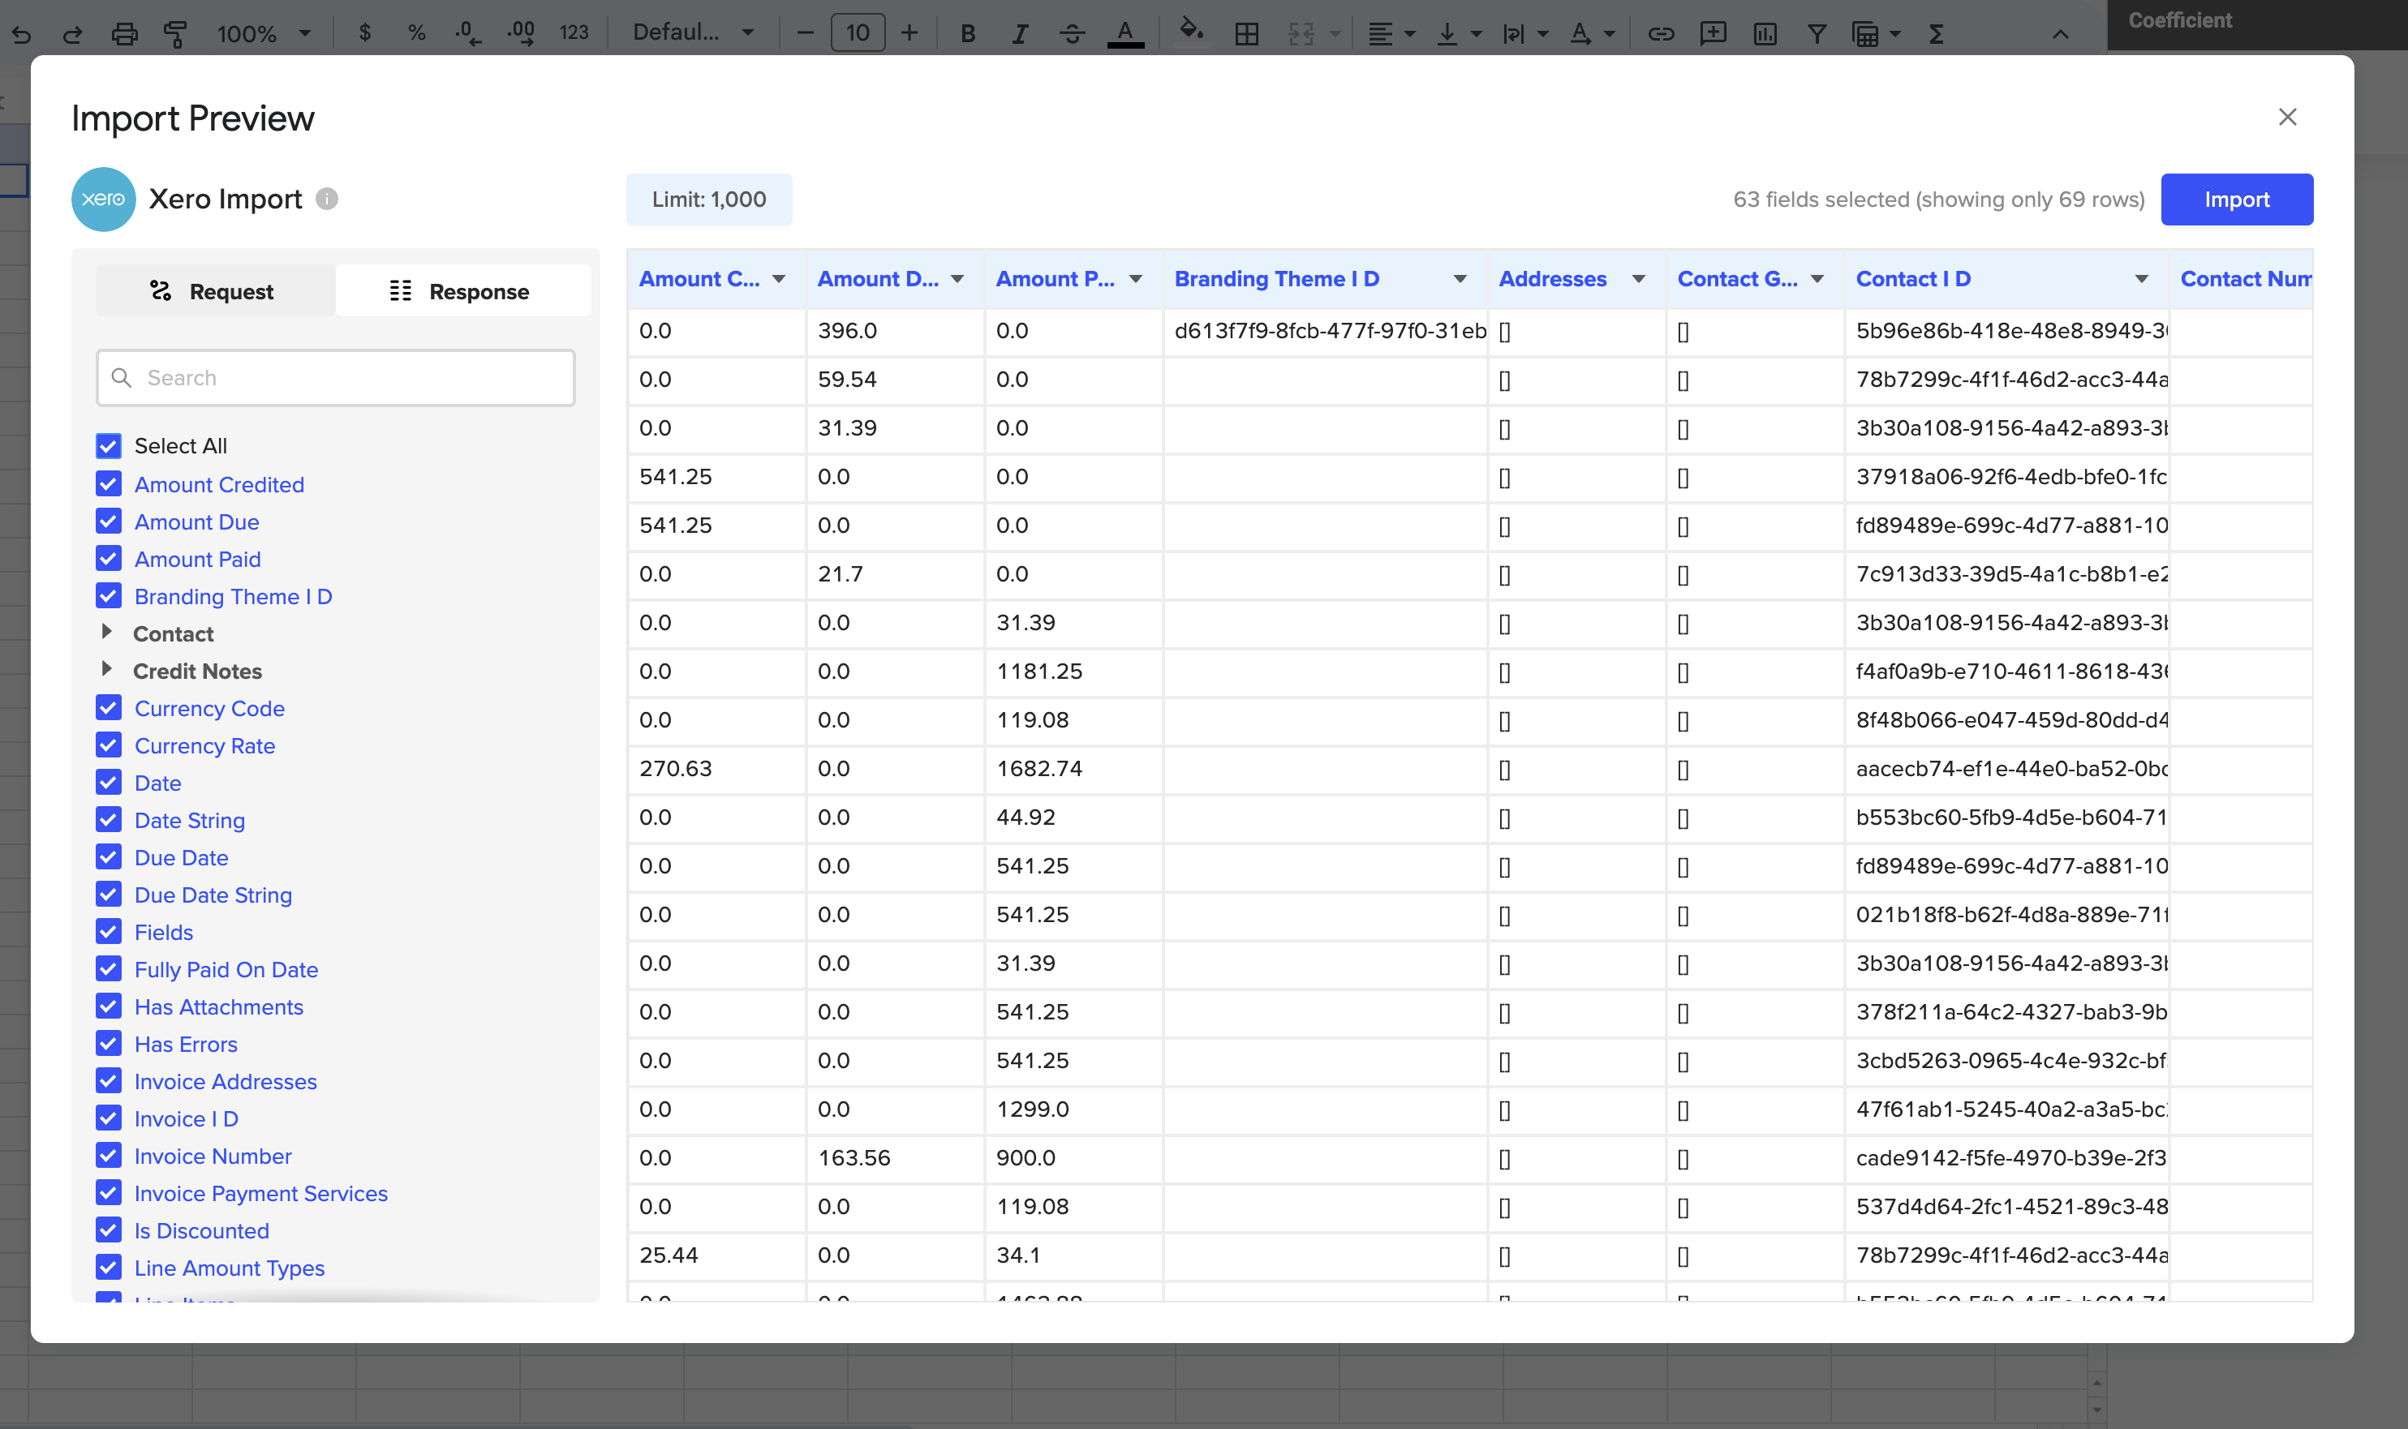This screenshot has width=2408, height=1429.
Task: Click the Xero logo icon
Action: tap(103, 199)
